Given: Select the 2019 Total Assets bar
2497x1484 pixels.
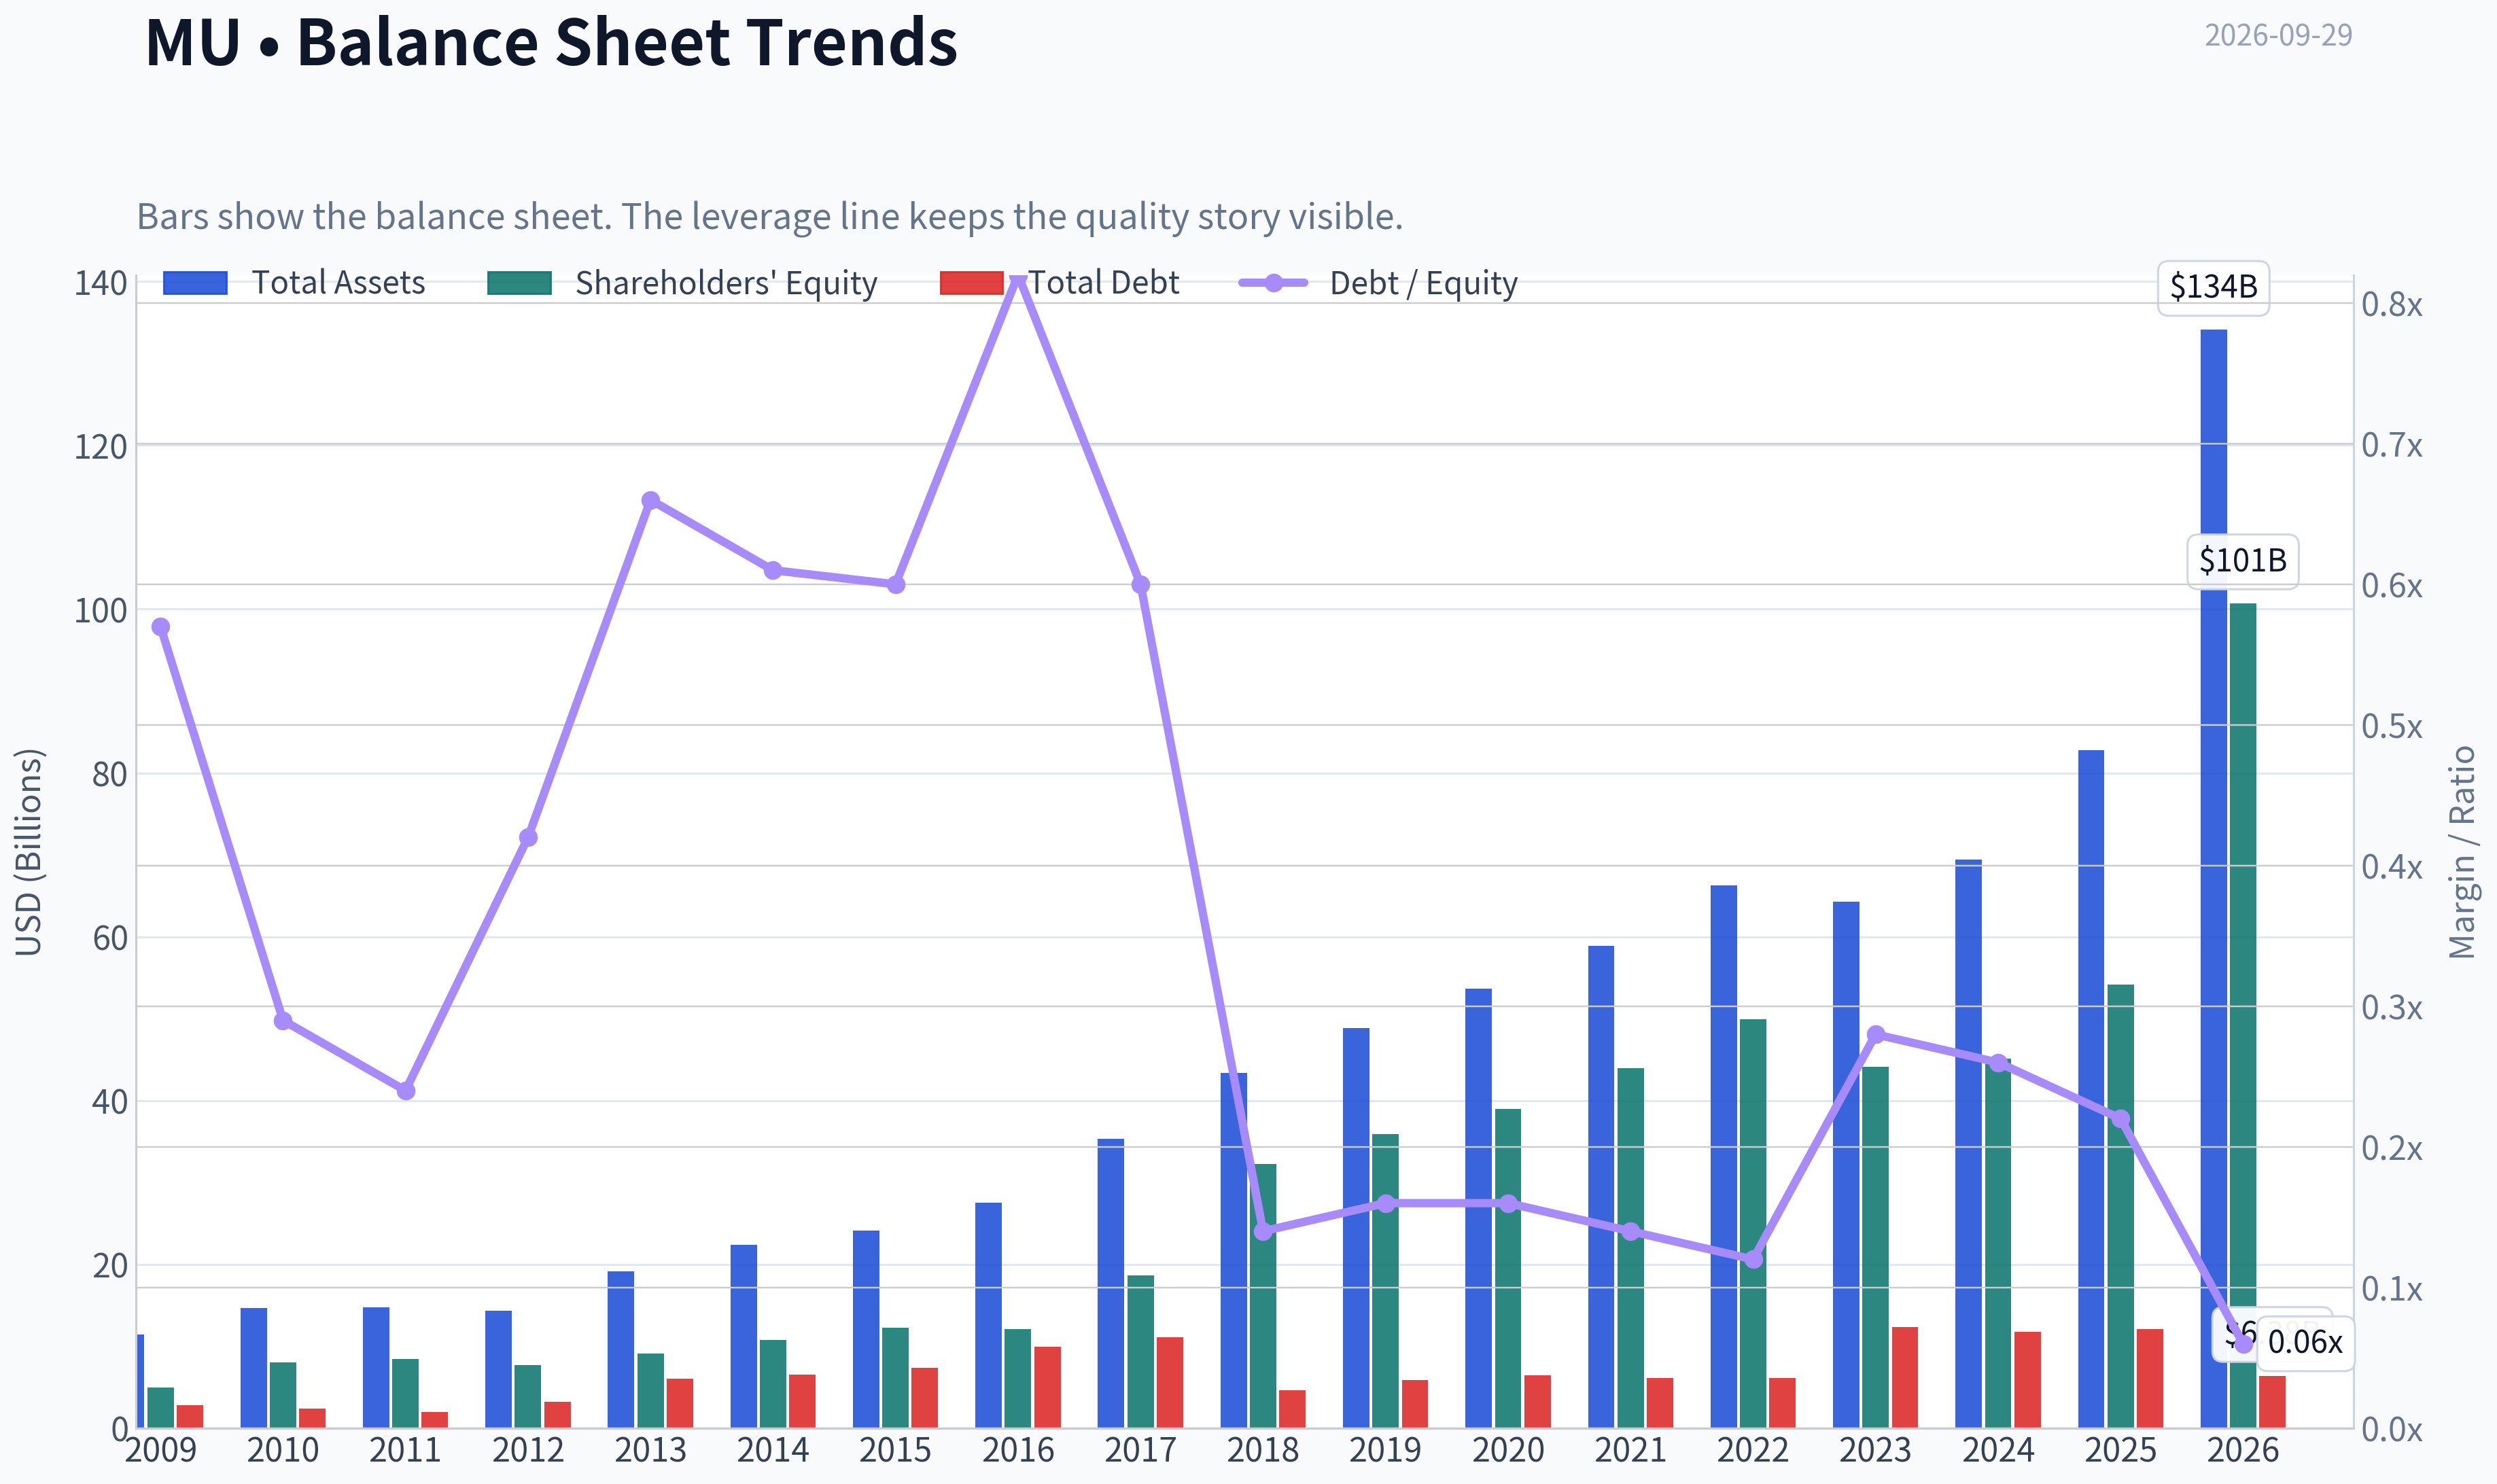Looking at the screenshot, I should [1356, 1227].
